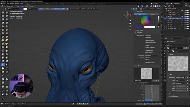Enable Face Sets auto-masking checkbox
This screenshot has width=190, height=107.
pos(145,38)
